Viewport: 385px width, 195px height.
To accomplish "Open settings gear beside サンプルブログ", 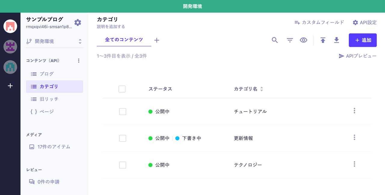I will tap(78, 22).
